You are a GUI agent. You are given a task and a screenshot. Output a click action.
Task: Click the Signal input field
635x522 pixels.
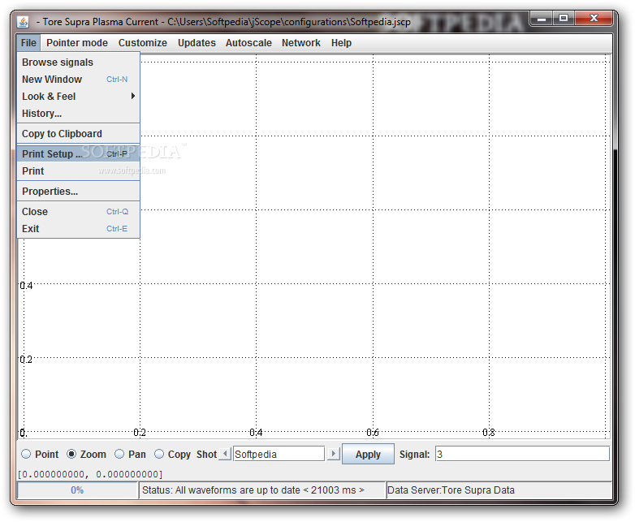pos(522,454)
